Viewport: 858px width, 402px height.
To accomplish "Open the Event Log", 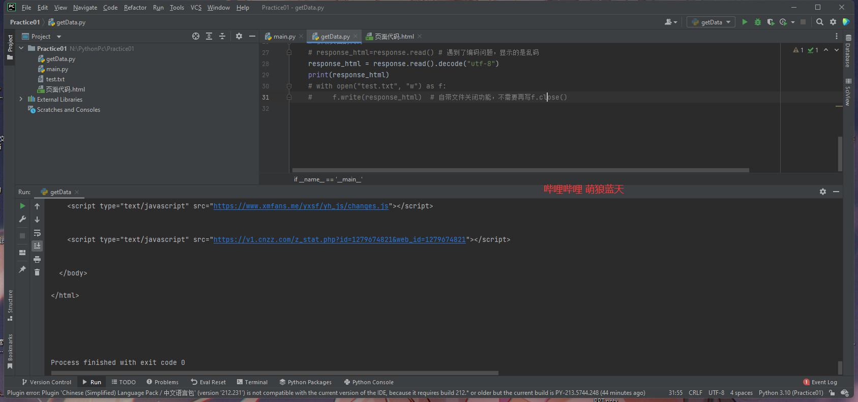I will (820, 382).
